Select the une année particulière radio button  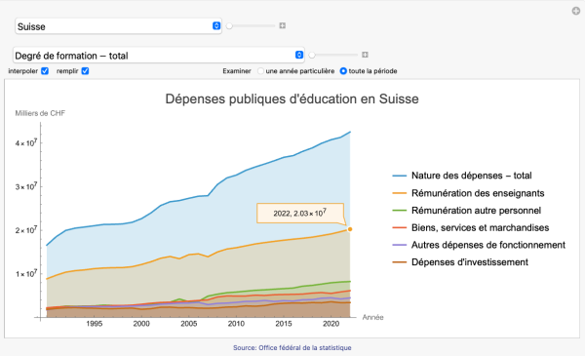point(260,71)
